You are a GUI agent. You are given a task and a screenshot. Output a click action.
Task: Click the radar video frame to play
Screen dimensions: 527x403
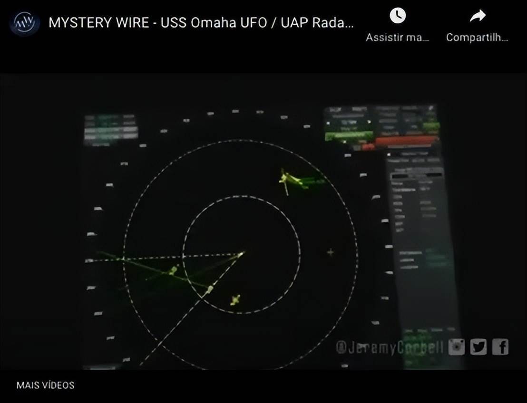(x=263, y=221)
